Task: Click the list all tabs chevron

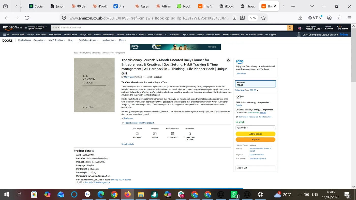Action: (312, 6)
